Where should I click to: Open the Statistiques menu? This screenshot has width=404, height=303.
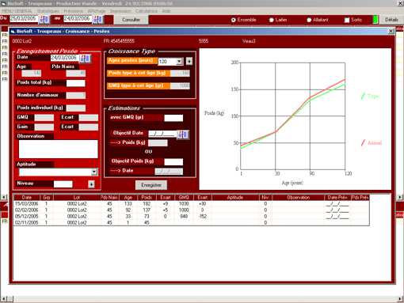[x=48, y=11]
